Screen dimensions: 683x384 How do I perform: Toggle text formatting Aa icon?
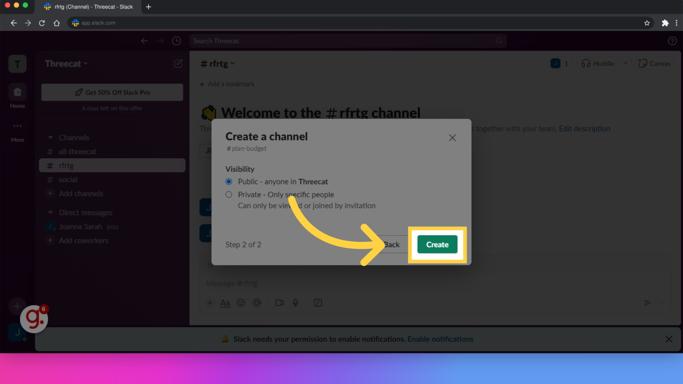(225, 303)
